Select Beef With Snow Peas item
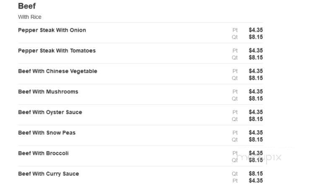 [47, 133]
